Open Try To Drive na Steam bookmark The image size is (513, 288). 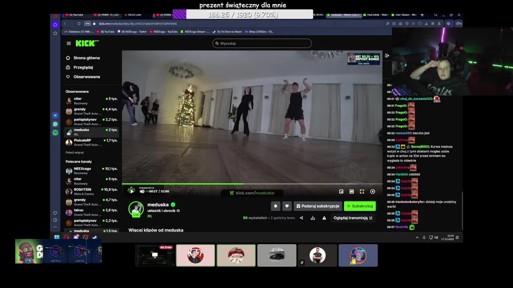[x=227, y=32]
